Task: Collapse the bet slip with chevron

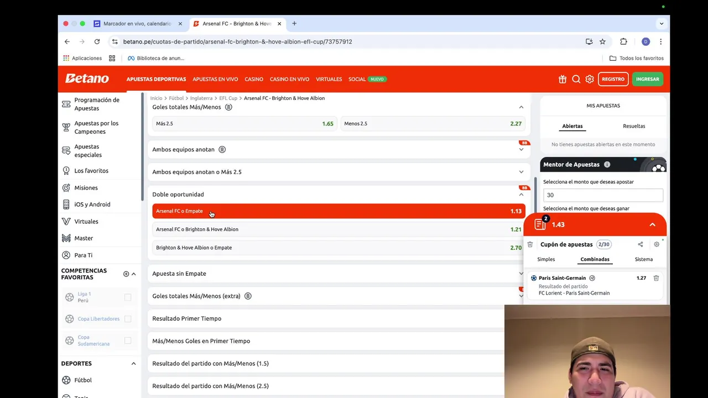Action: [652, 224]
